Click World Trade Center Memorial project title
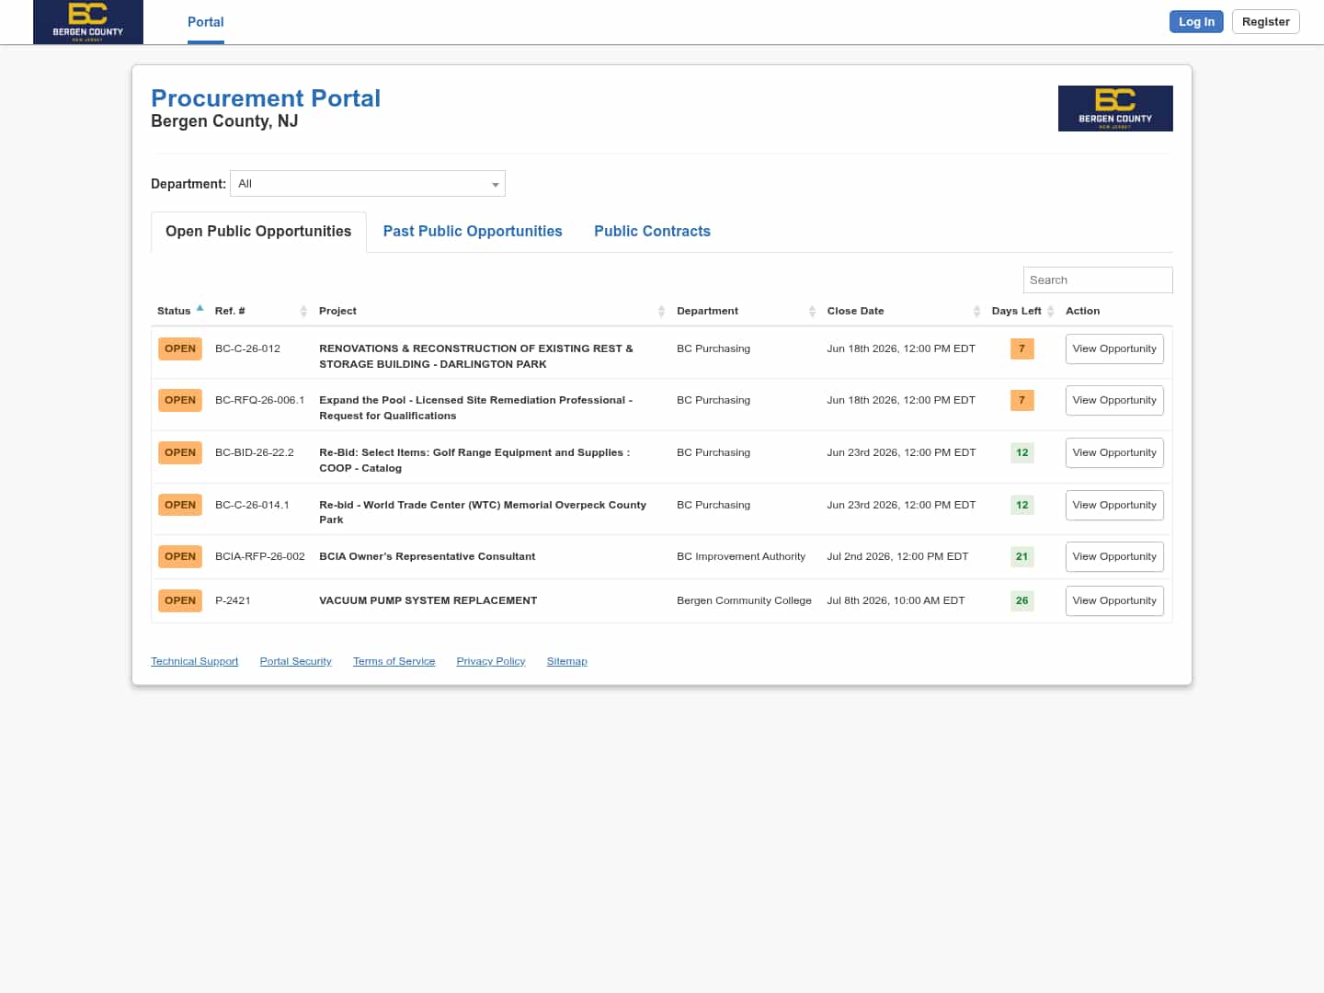The width and height of the screenshot is (1324, 993). click(x=483, y=513)
